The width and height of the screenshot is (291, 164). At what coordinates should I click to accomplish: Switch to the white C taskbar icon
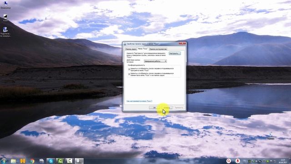[x=70, y=161]
